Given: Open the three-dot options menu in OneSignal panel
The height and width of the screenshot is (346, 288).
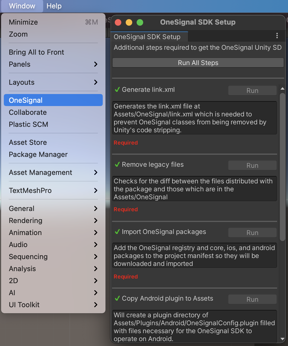Looking at the screenshot, I should coord(277,36).
